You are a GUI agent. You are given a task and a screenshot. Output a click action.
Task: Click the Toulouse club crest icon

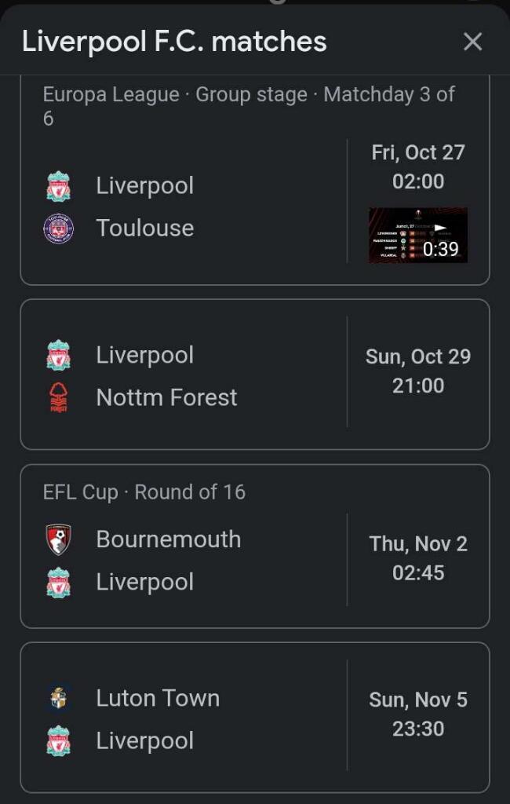pyautogui.click(x=58, y=228)
